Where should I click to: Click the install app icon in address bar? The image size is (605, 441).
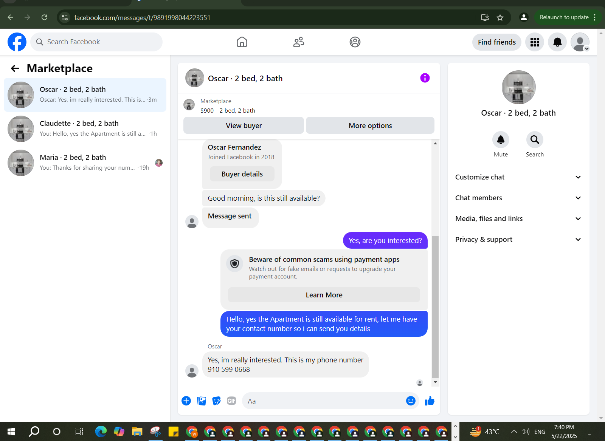[485, 17]
